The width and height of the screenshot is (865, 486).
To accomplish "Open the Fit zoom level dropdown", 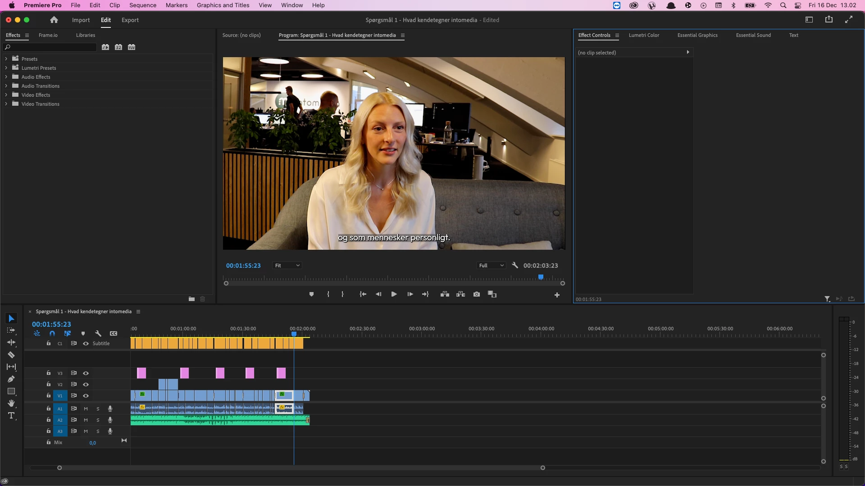I will point(287,265).
